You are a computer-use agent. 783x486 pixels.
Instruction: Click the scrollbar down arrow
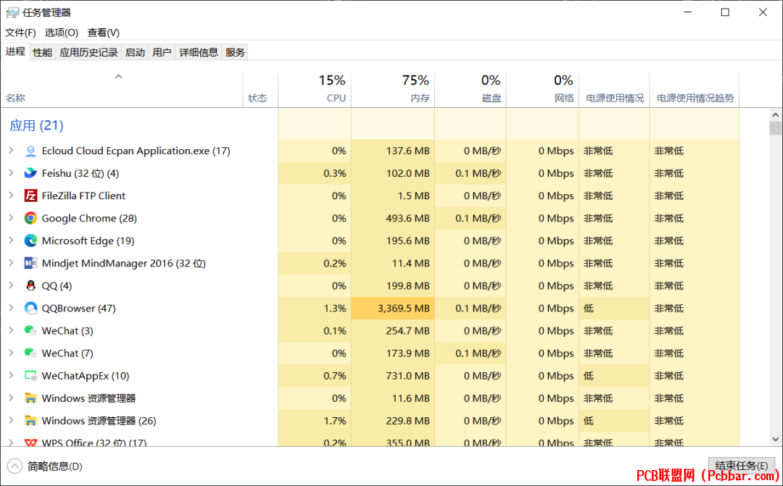(776, 439)
